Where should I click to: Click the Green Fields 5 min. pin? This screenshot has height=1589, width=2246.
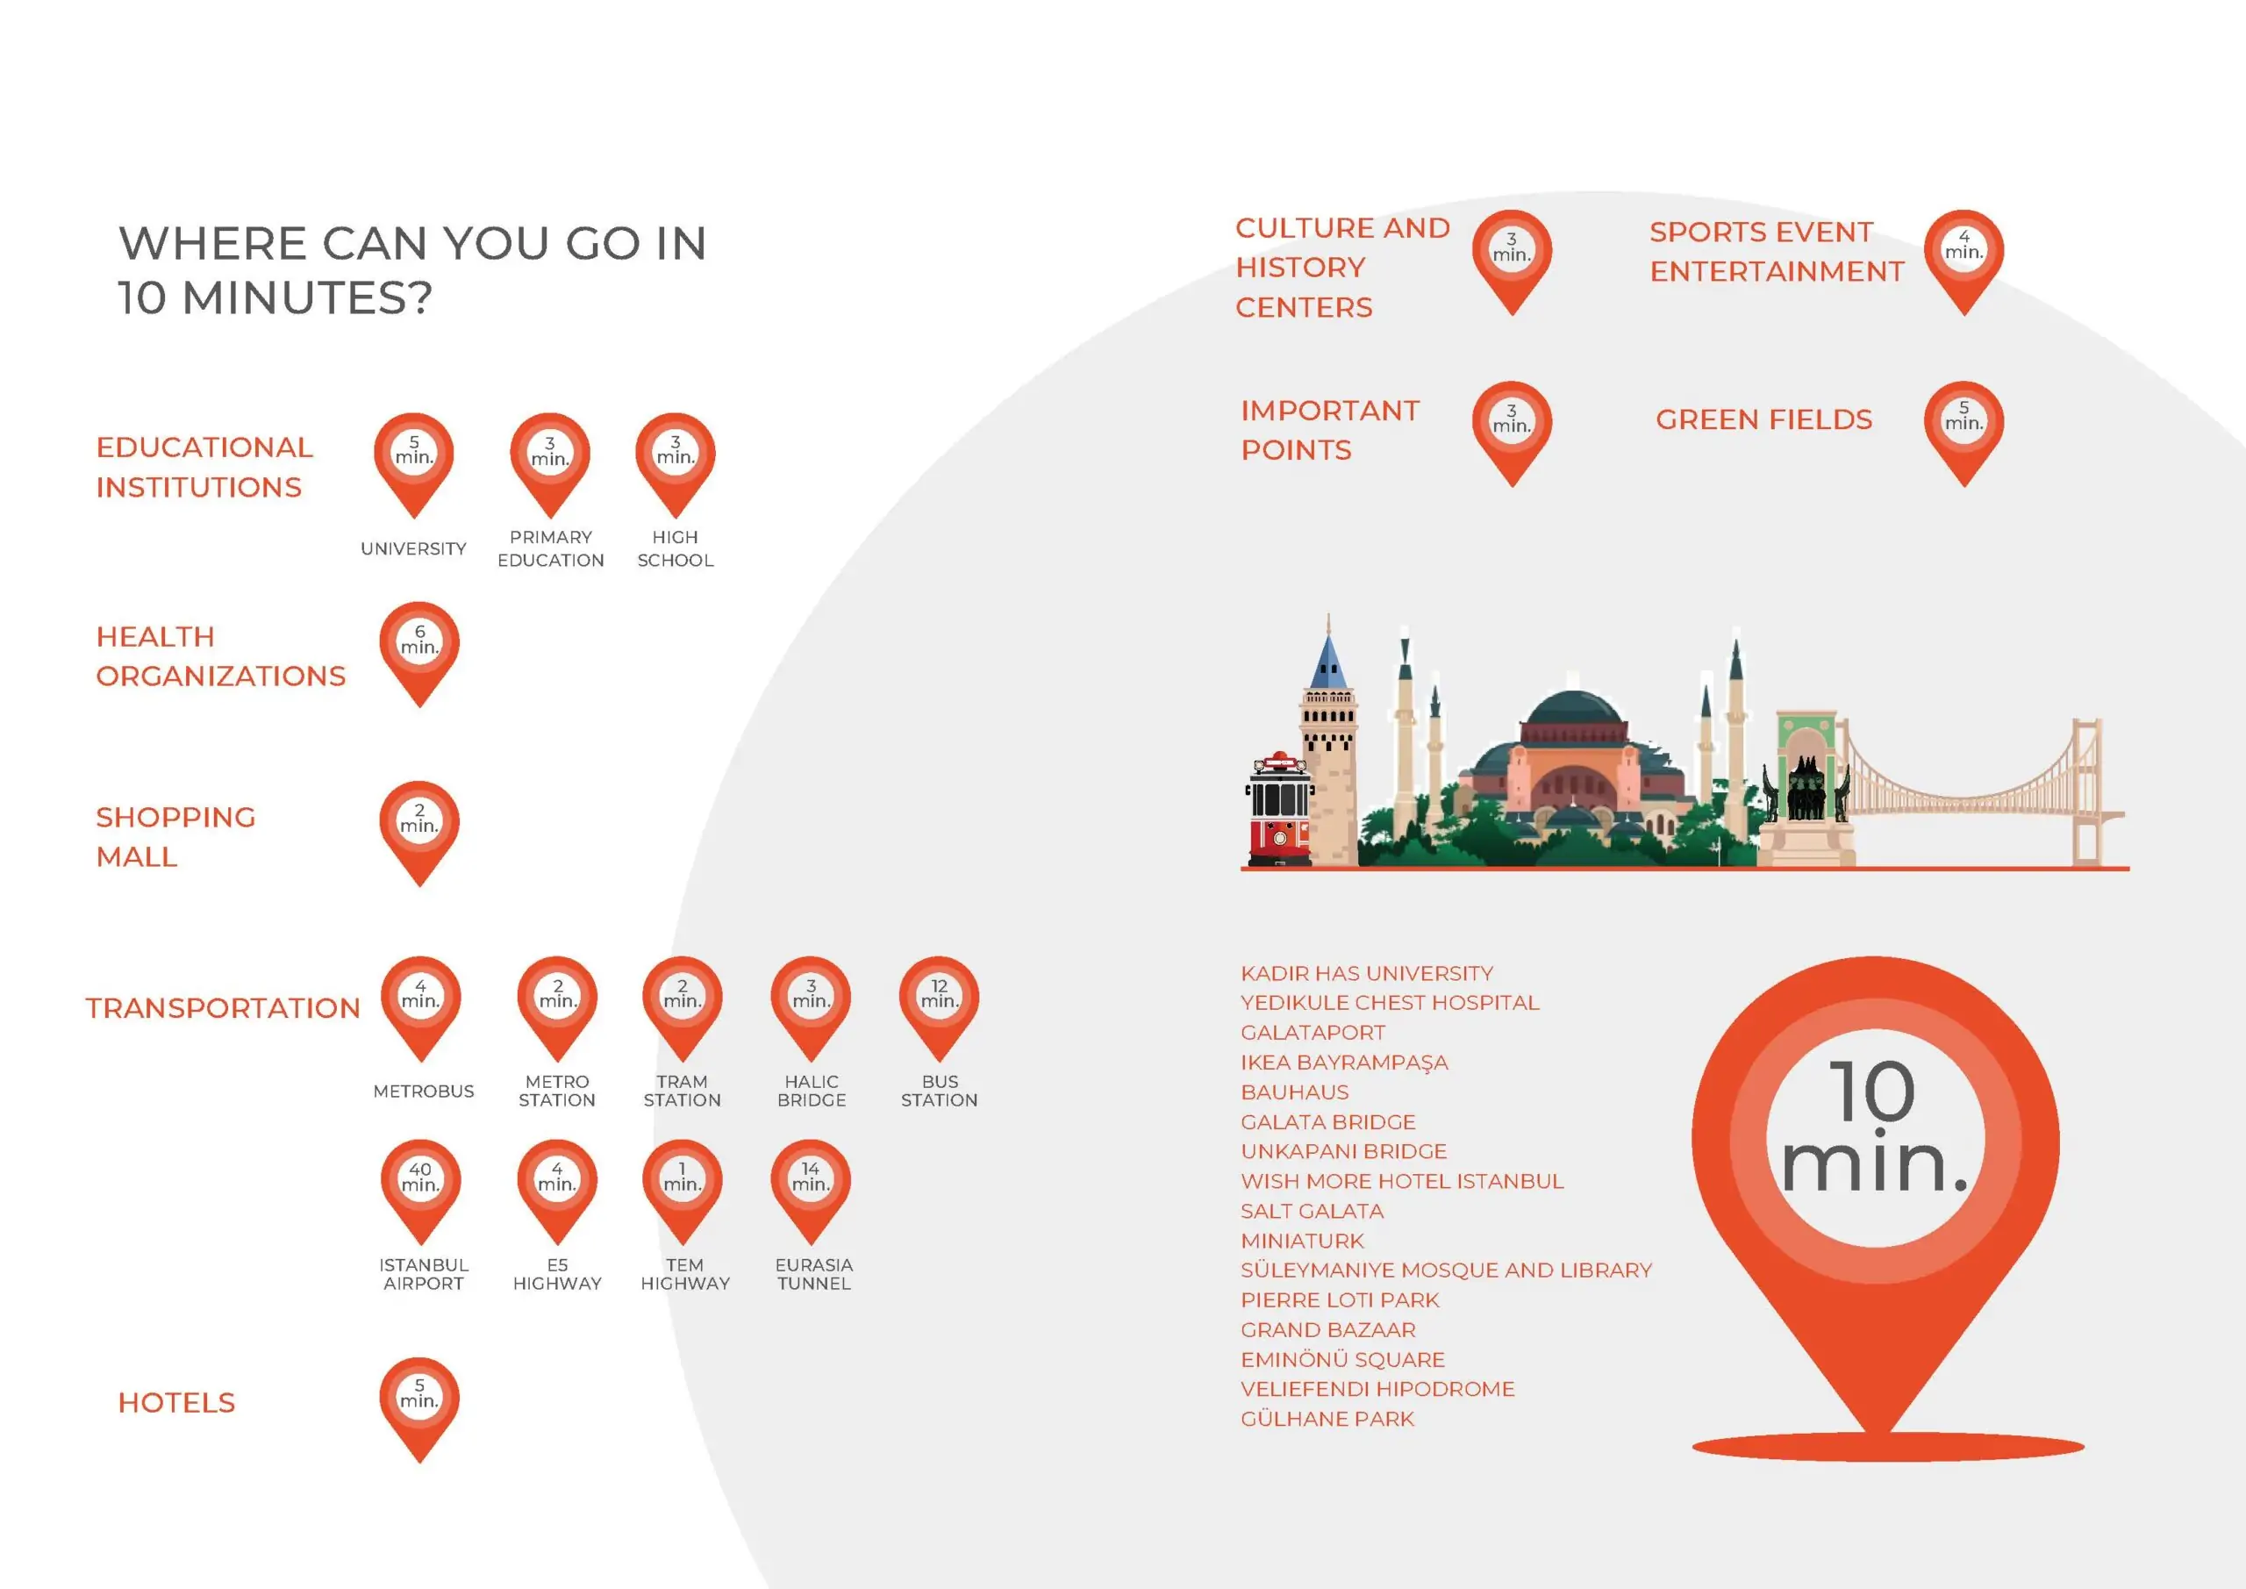coord(1964,433)
